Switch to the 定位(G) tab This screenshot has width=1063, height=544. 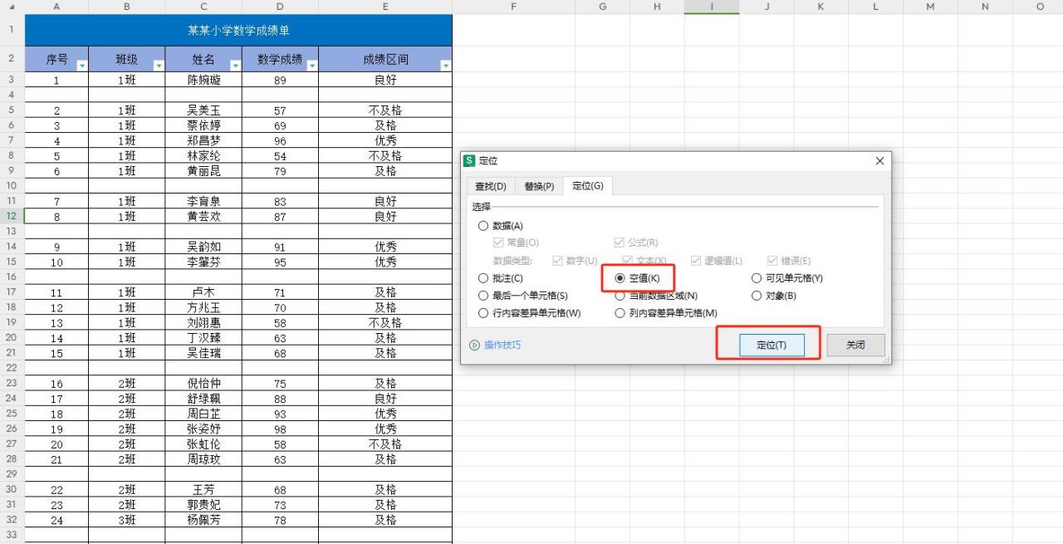pos(587,185)
